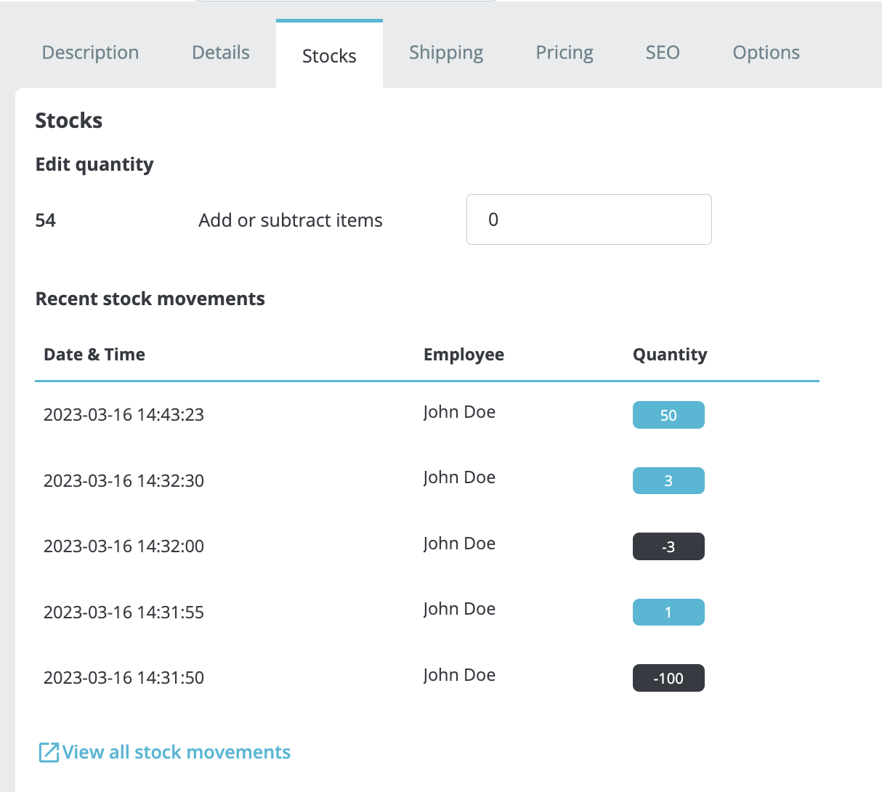Switch to the Details tab
This screenshot has height=792, width=882.
point(220,53)
